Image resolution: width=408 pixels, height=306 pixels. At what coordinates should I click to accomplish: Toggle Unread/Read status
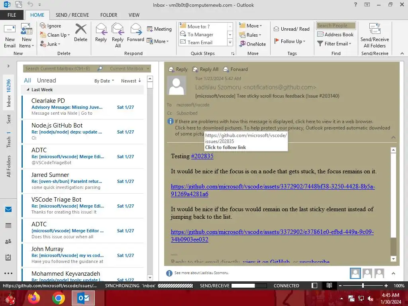coord(291,29)
